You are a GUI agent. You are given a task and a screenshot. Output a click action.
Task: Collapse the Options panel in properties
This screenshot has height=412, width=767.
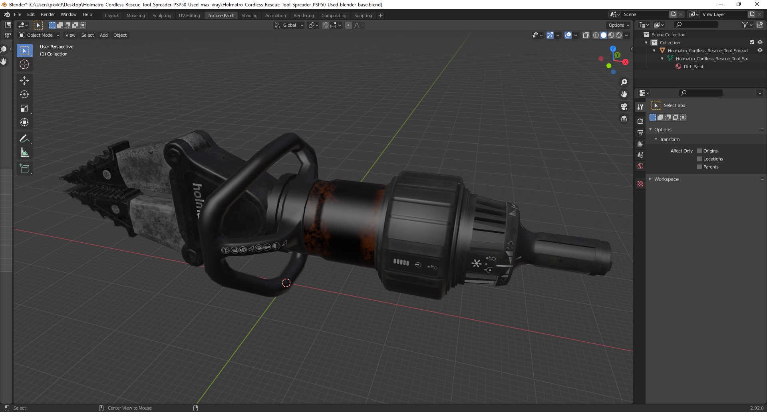click(650, 129)
